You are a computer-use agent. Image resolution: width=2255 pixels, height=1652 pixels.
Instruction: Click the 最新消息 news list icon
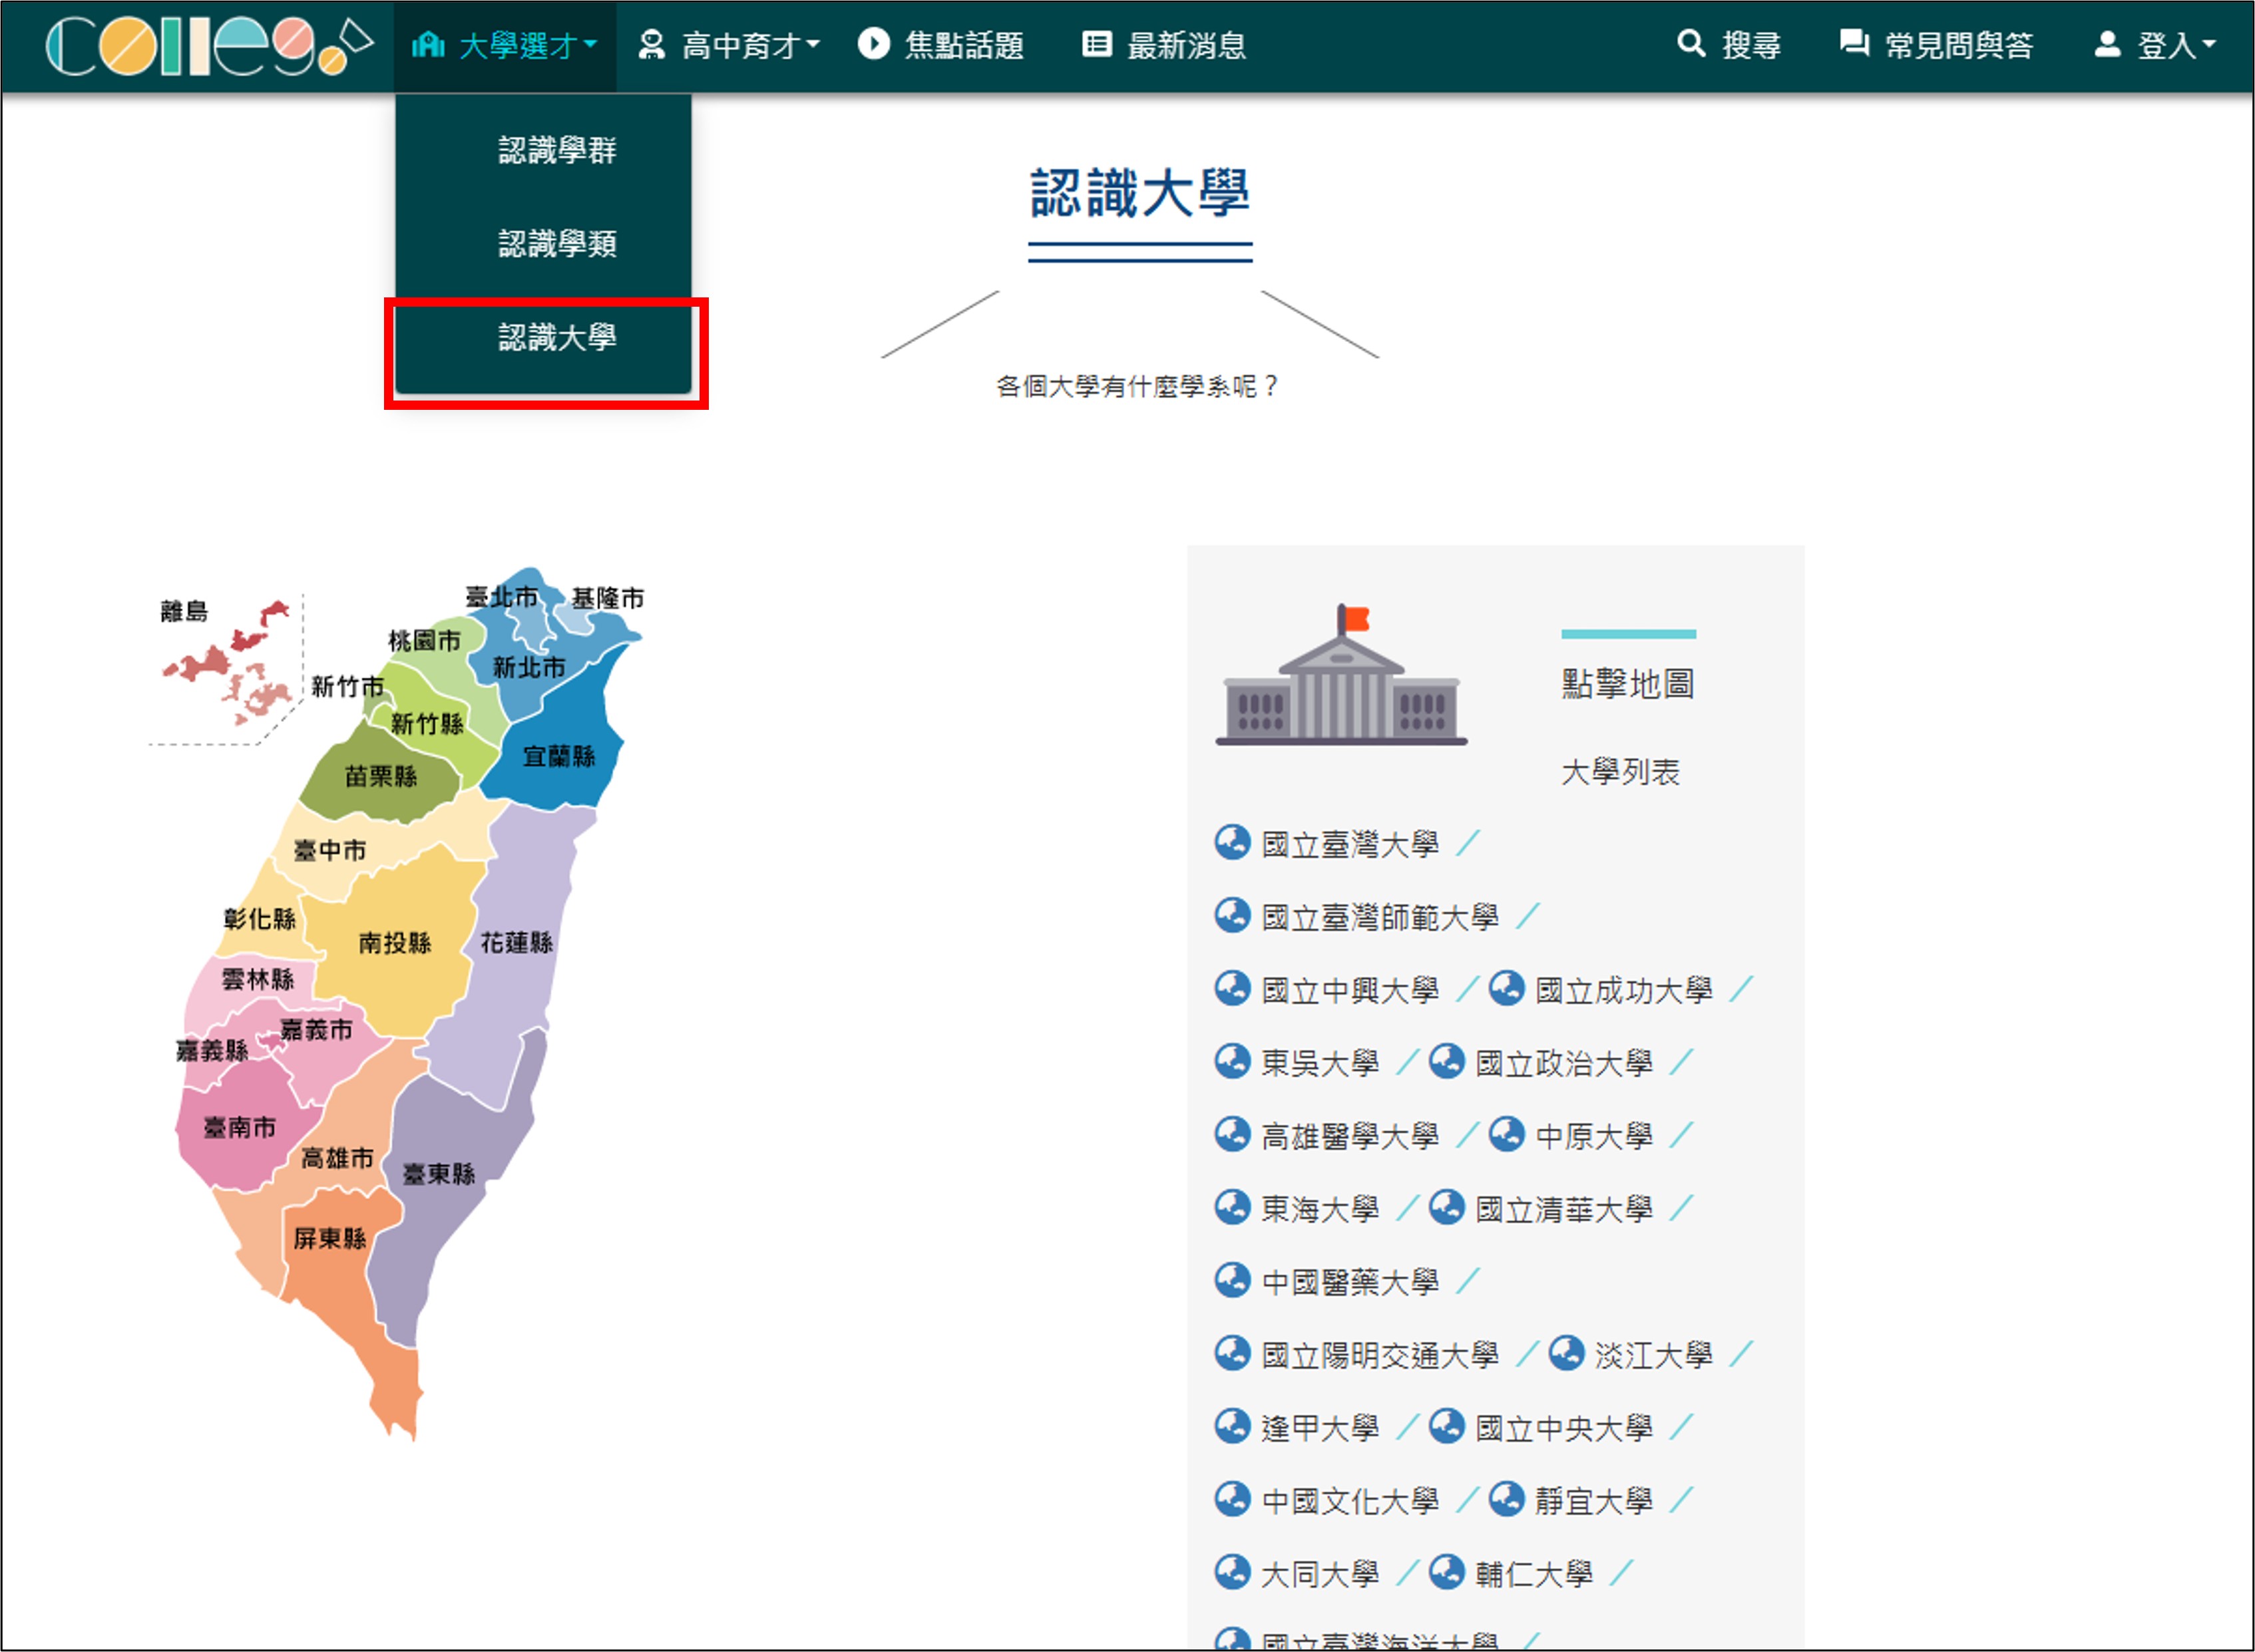1096,44
